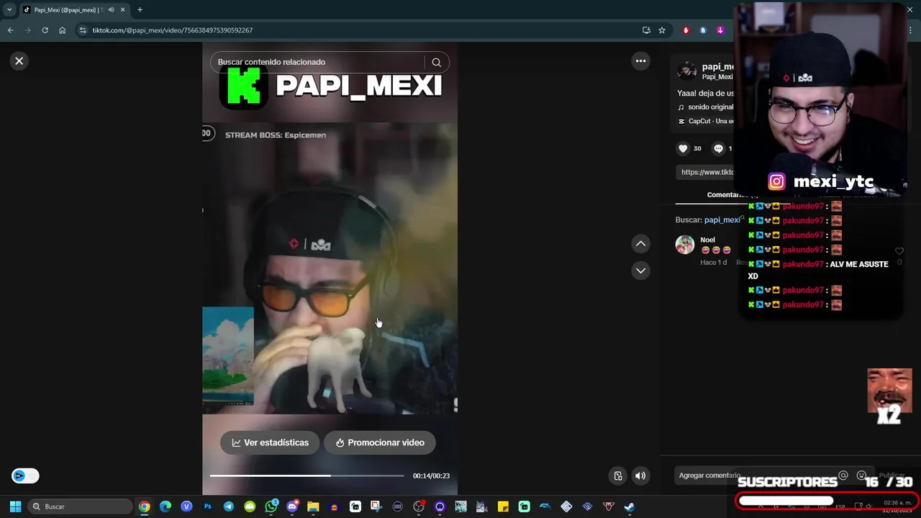Open 'Ver estadísticas' for this video
This screenshot has height=518, width=921.
point(270,442)
